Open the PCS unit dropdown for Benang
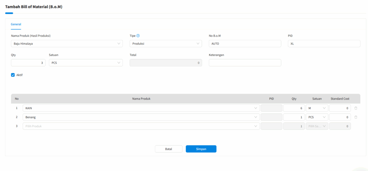368x171 pixels. coord(317,117)
